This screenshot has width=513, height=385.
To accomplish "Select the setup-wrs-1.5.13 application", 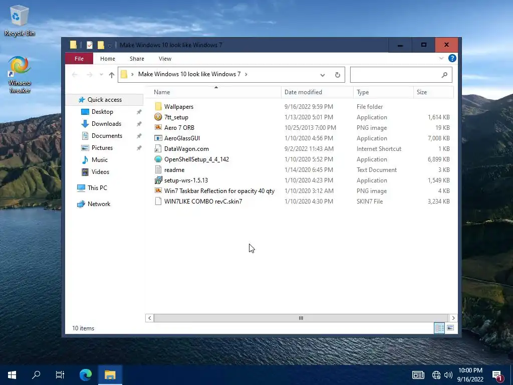I will [186, 180].
